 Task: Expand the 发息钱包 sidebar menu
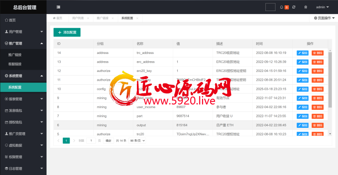pyautogui.click(x=23, y=111)
